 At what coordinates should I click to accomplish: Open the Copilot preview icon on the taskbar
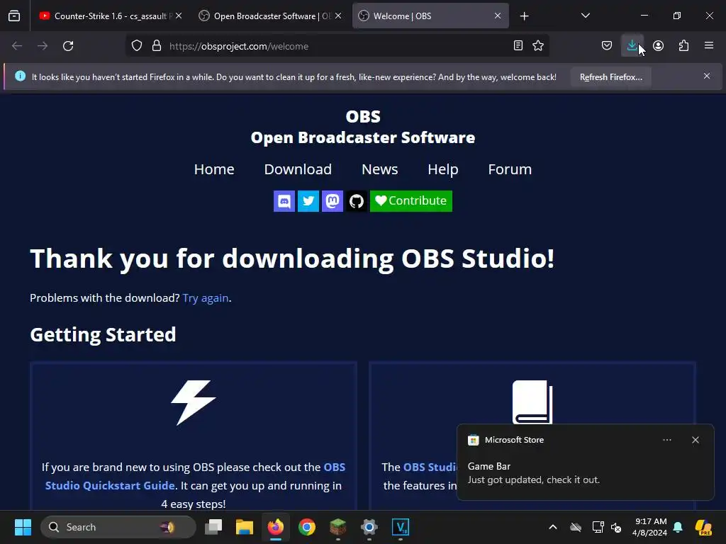(703, 527)
